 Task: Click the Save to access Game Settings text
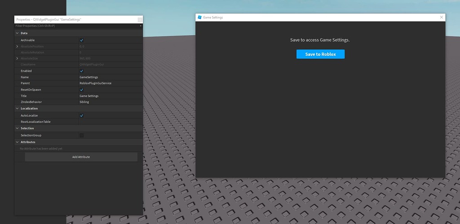[320, 40]
